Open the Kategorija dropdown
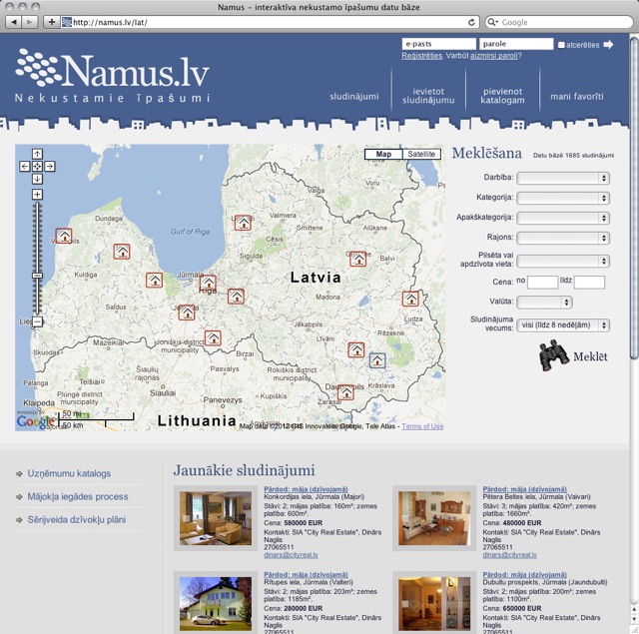Image resolution: width=639 pixels, height=634 pixels. (563, 198)
